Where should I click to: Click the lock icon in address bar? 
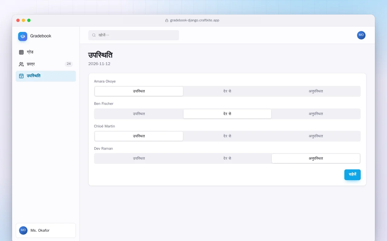point(167,20)
